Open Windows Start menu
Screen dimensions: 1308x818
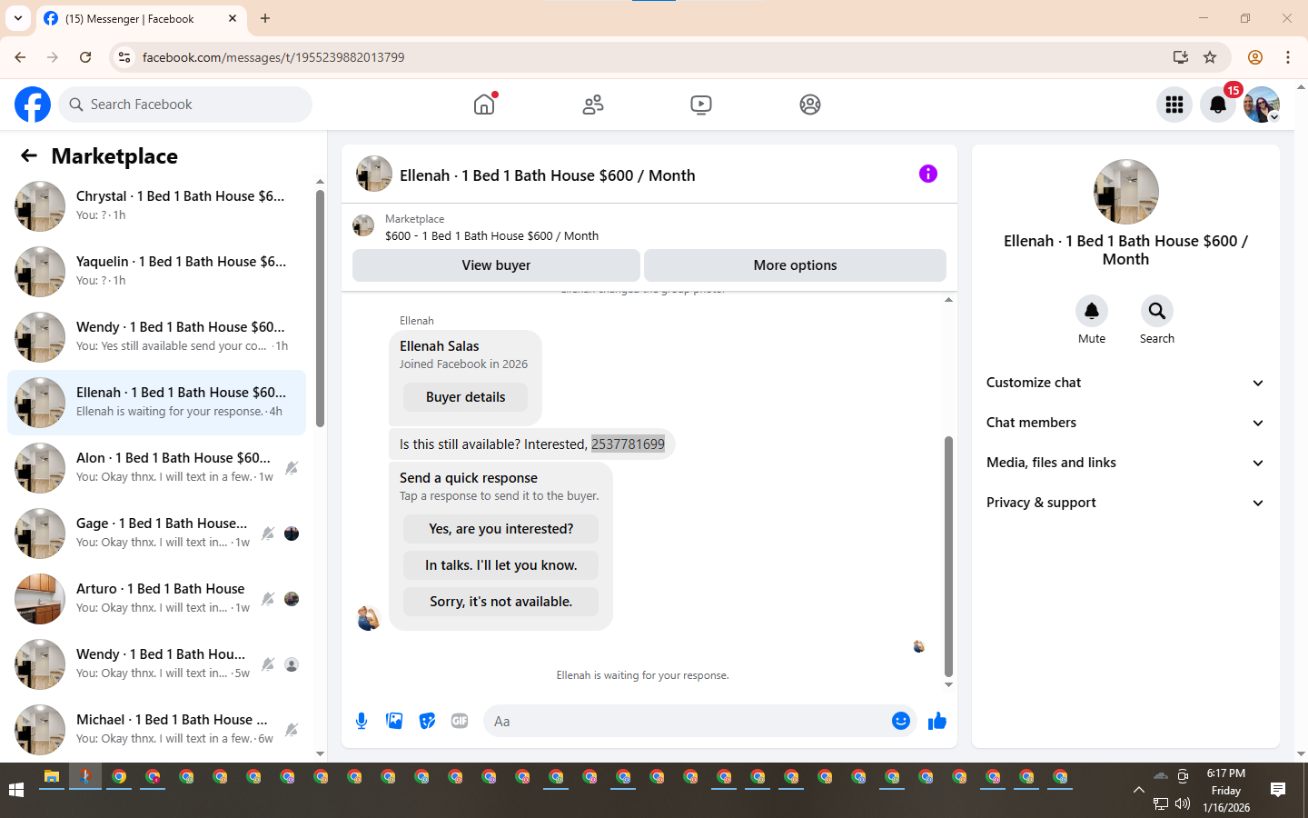[15, 790]
